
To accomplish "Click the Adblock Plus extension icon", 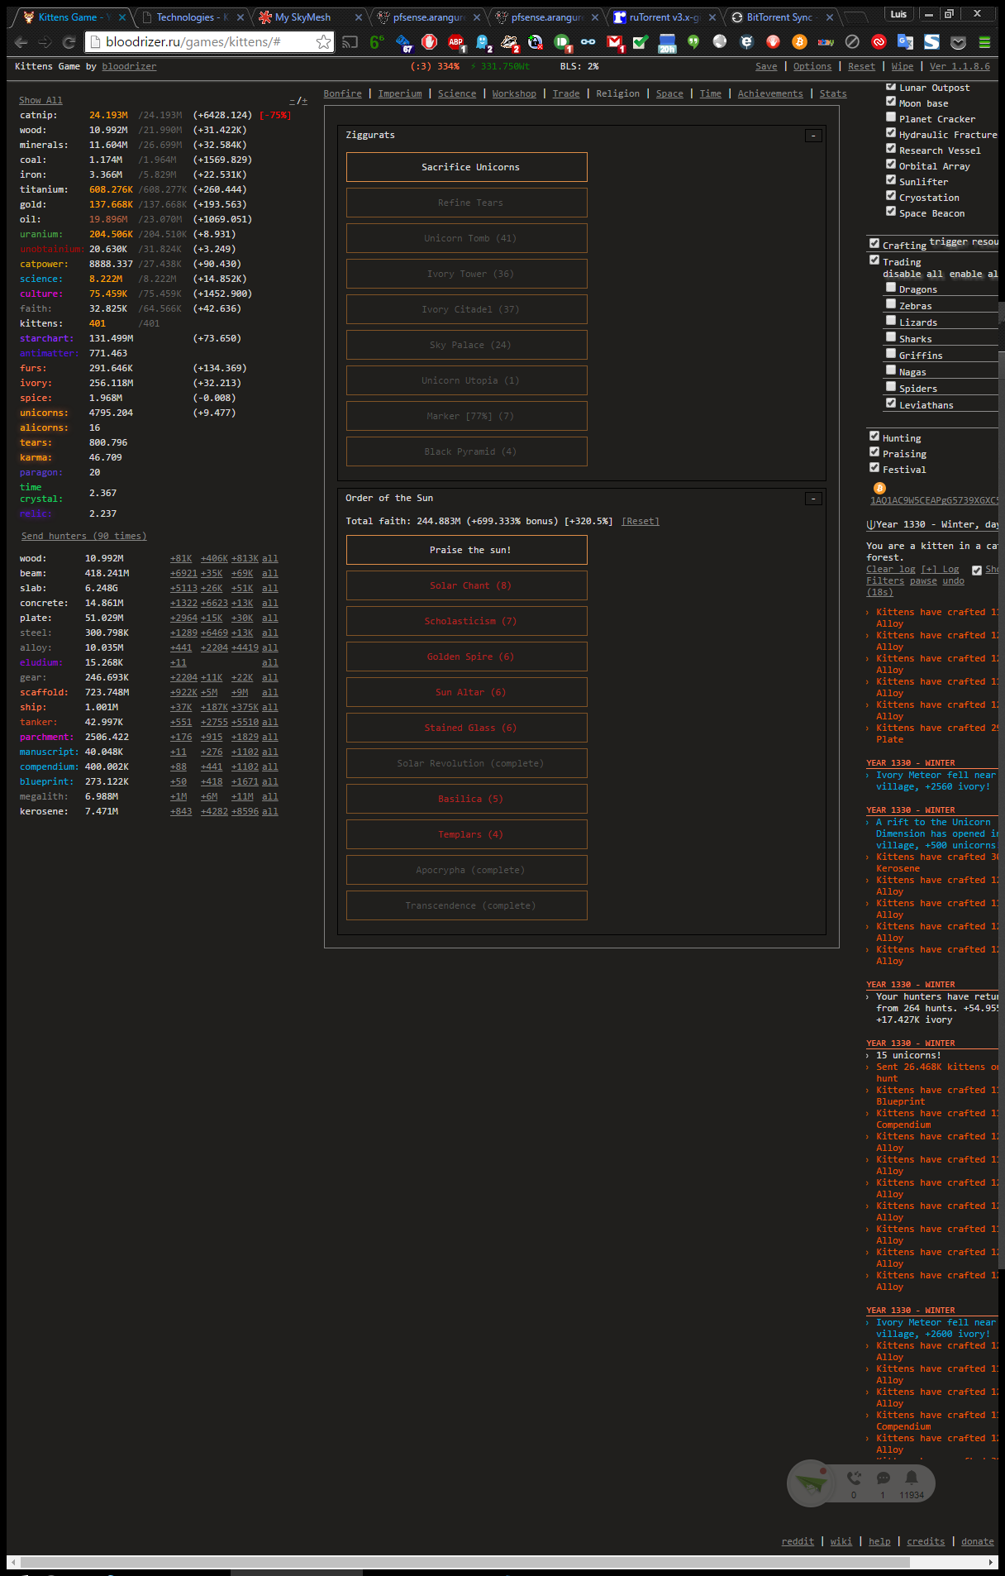I will coord(455,42).
